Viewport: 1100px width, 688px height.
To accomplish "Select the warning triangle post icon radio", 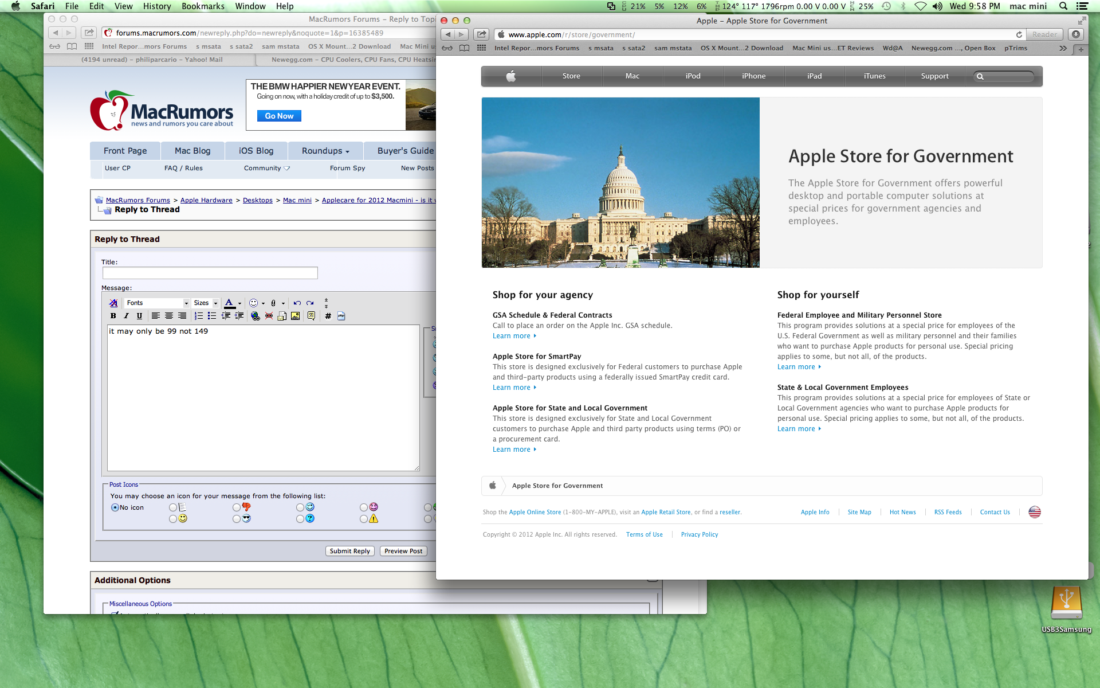I will coord(364,519).
